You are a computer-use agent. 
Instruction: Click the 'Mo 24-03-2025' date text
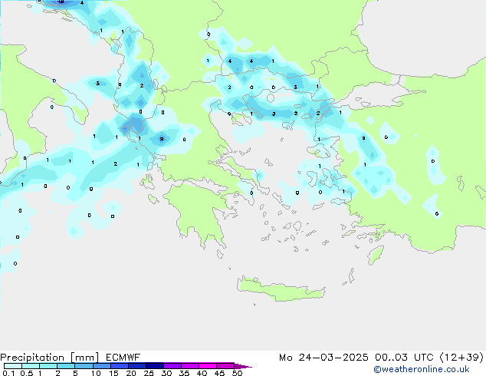[323, 358]
